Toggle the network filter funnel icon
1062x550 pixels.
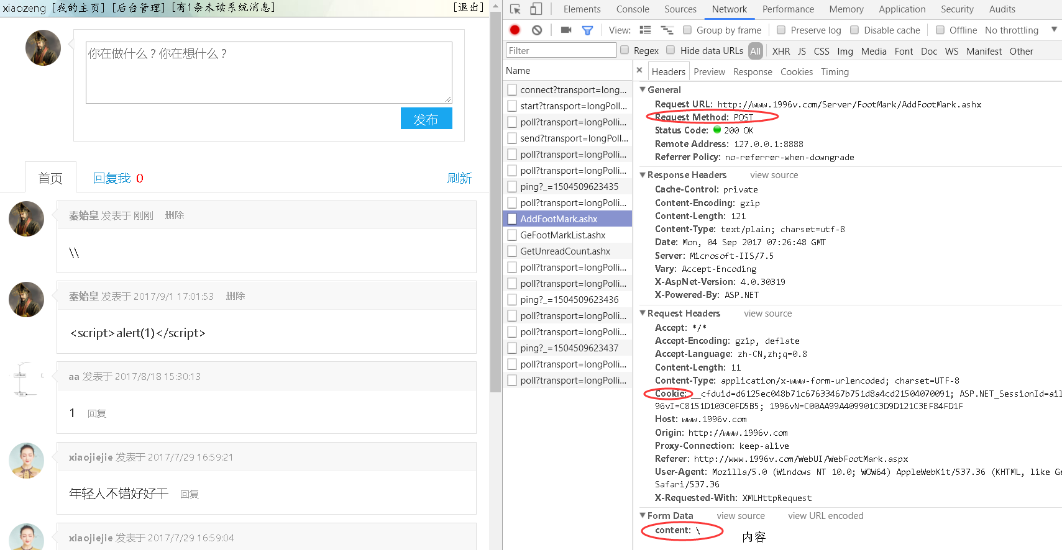pyautogui.click(x=587, y=30)
